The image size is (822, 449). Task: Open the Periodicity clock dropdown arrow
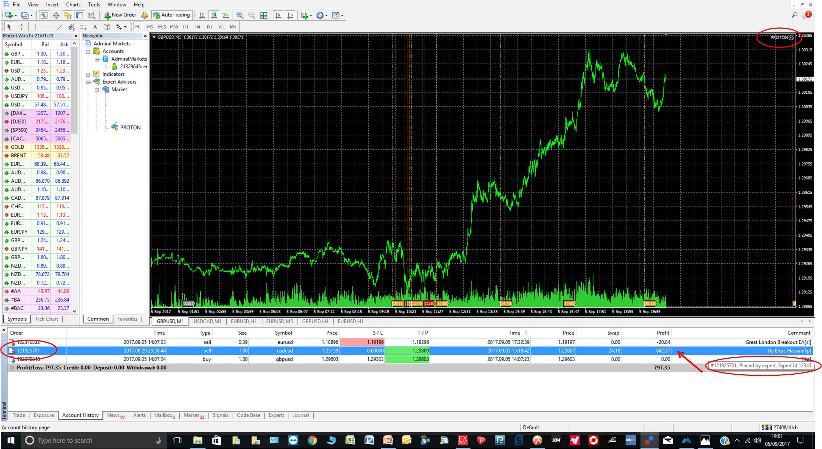click(326, 15)
